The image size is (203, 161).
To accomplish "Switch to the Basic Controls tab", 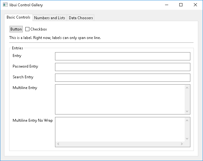I will click(x=18, y=17).
